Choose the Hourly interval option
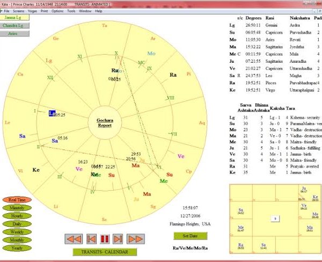Screen dimensions: 322x262 (x=17, y=216)
